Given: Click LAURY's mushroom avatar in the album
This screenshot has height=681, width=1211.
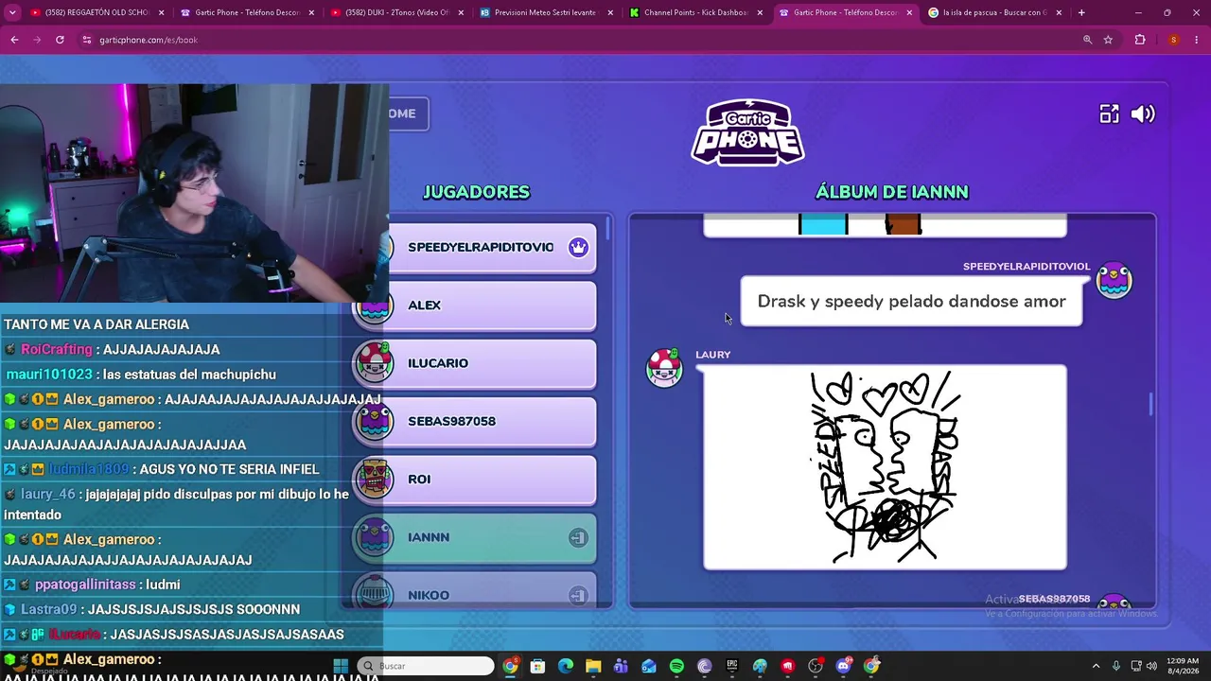Looking at the screenshot, I should point(664,368).
